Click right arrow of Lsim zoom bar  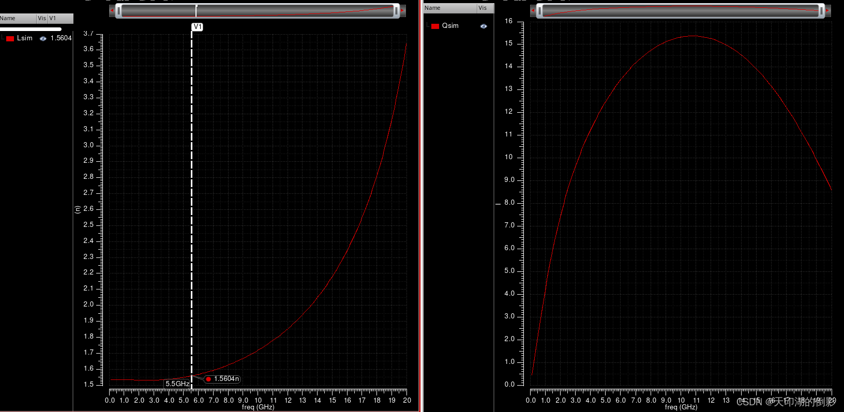[x=403, y=10]
